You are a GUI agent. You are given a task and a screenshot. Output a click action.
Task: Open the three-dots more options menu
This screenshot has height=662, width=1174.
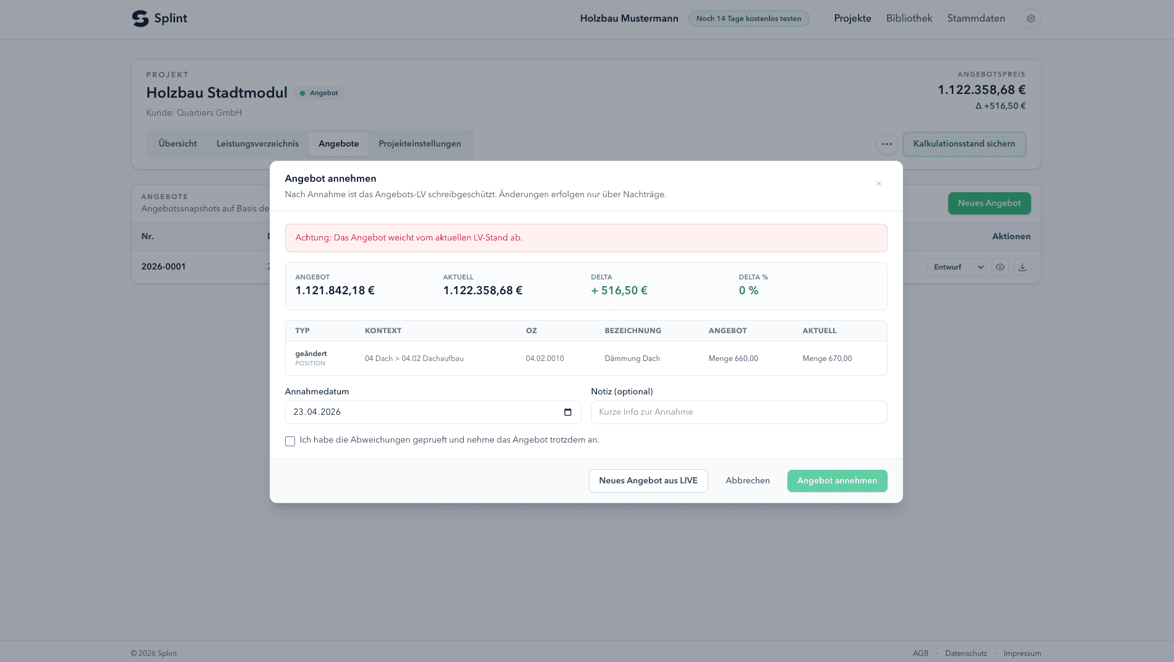886,144
